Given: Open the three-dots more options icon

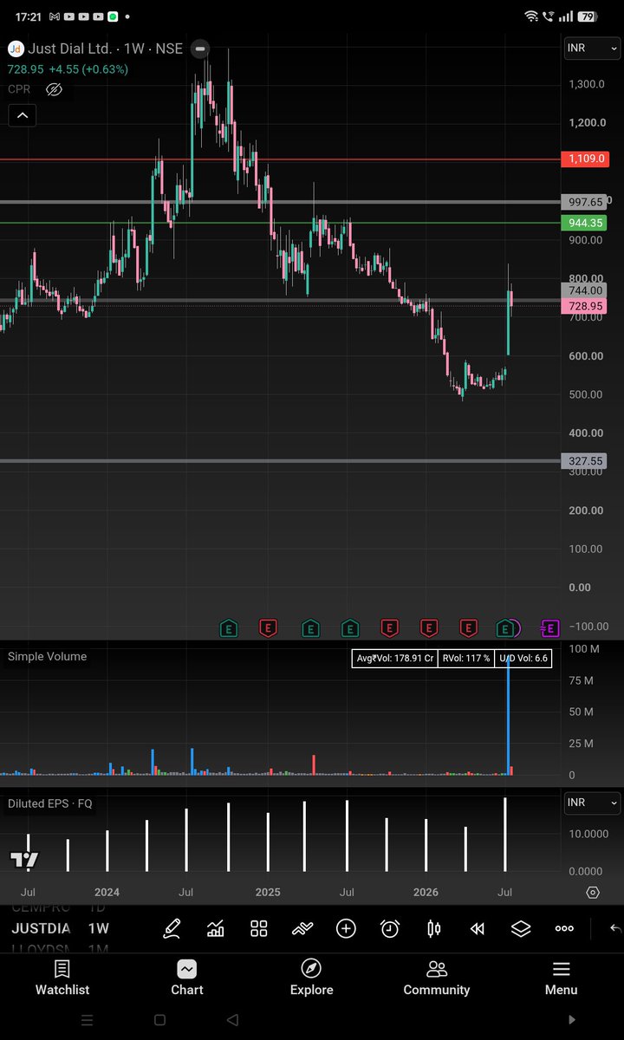Looking at the screenshot, I should tap(564, 928).
